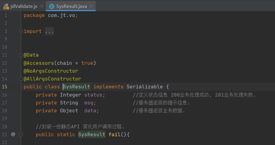275x145 pixels.
Task: Click the @NoArgsConstructor annotation
Action: click(51, 71)
